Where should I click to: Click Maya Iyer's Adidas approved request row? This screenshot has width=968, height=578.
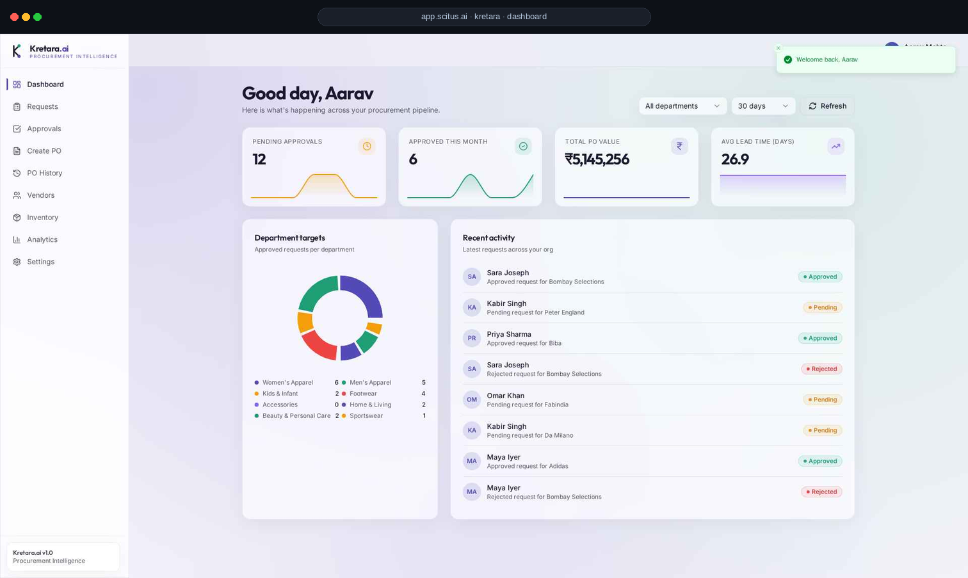click(652, 461)
